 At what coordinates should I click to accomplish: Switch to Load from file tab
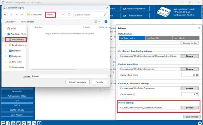click(x=159, y=38)
